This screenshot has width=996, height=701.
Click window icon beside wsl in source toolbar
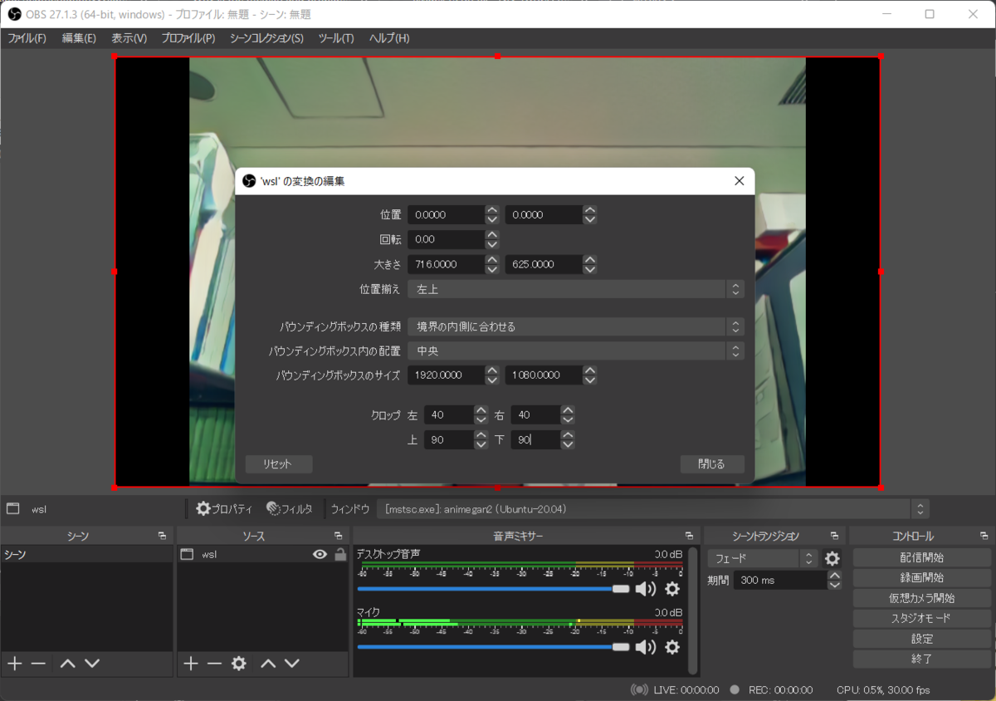coord(12,508)
